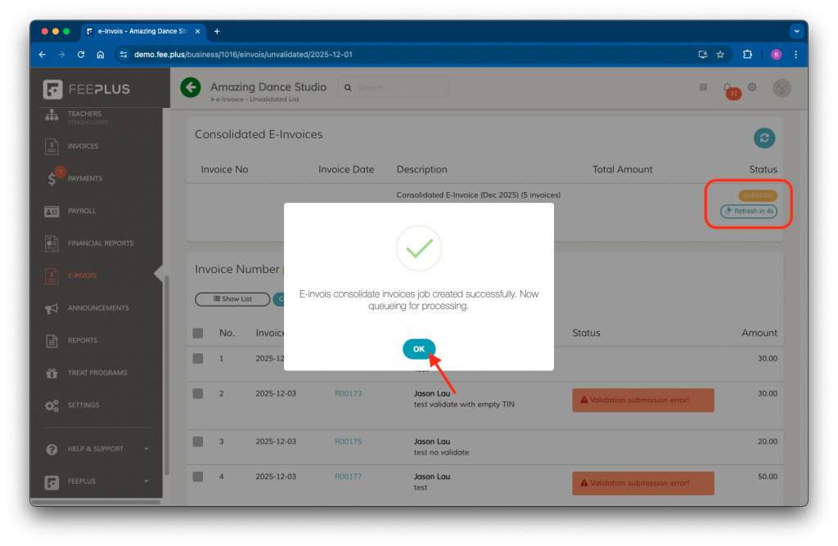
Task: Open notifications bell with 31 badge
Action: click(728, 88)
